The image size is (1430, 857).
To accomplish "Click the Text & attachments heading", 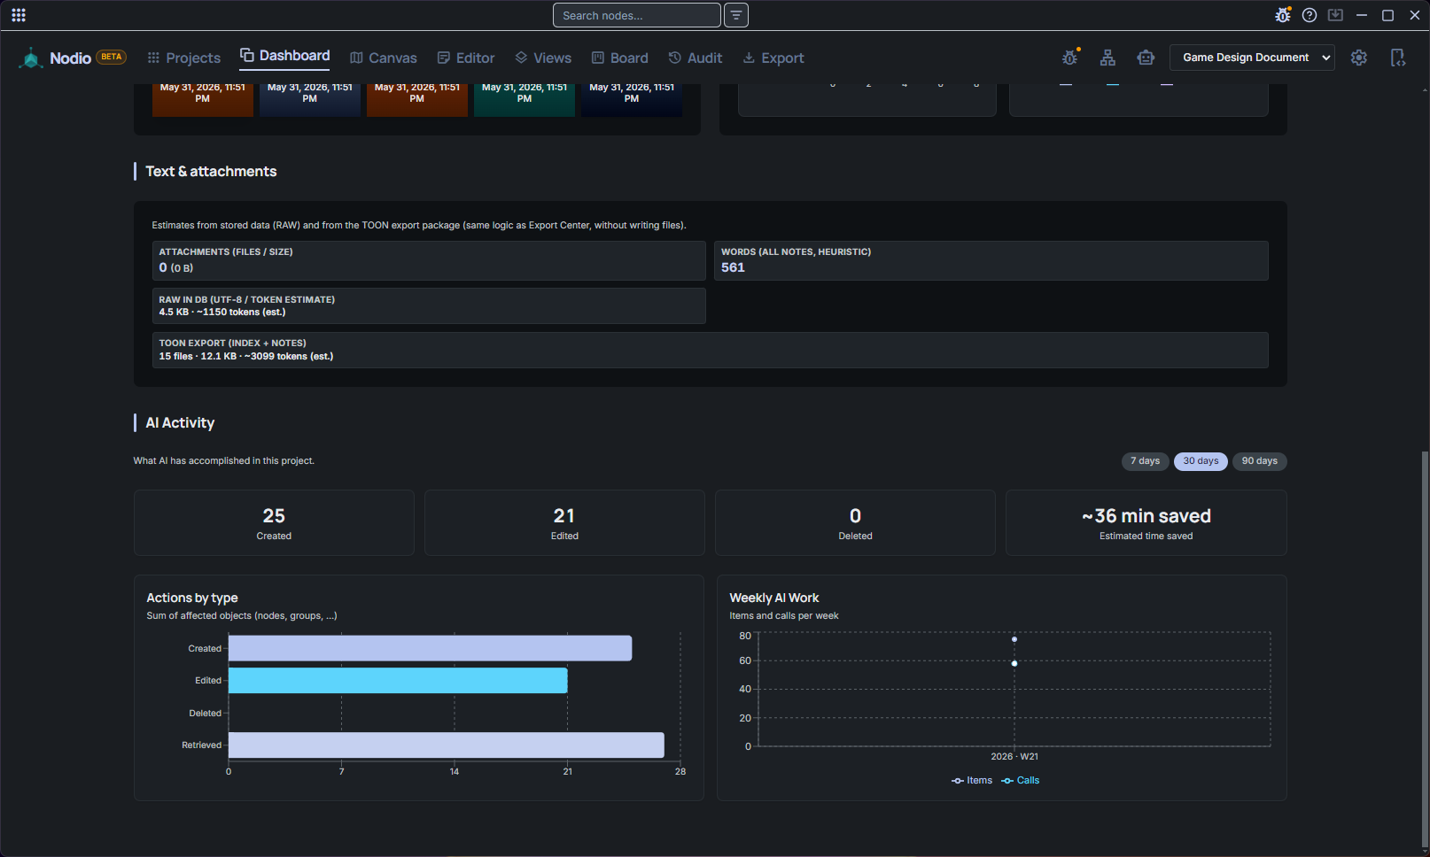I will (211, 172).
